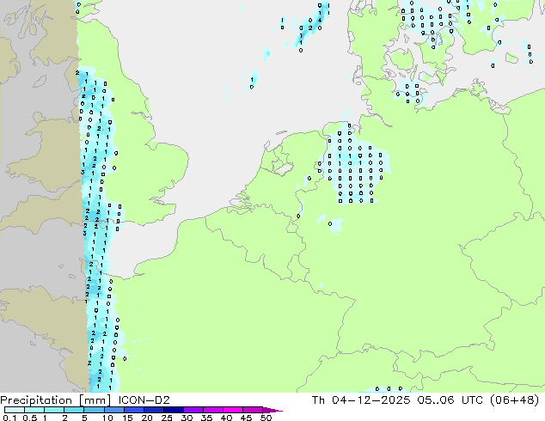Click the legend label '40'
Viewport: 545px width, 421px height.
click(226, 418)
